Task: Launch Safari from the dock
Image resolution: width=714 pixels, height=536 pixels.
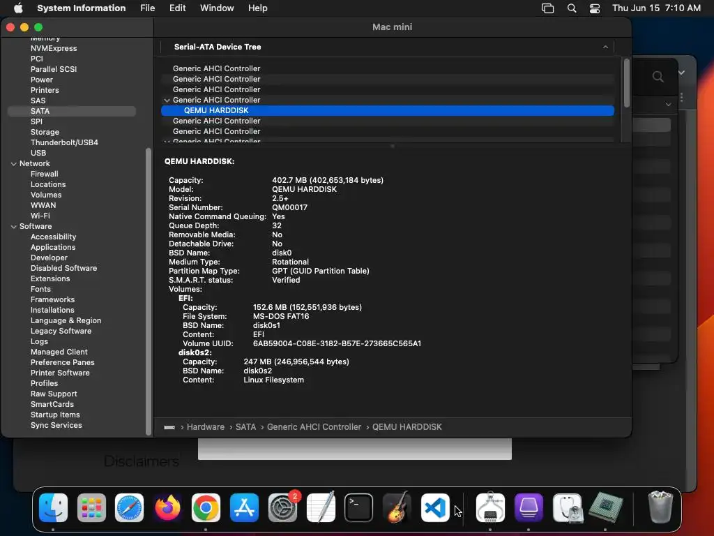Action: pyautogui.click(x=129, y=507)
